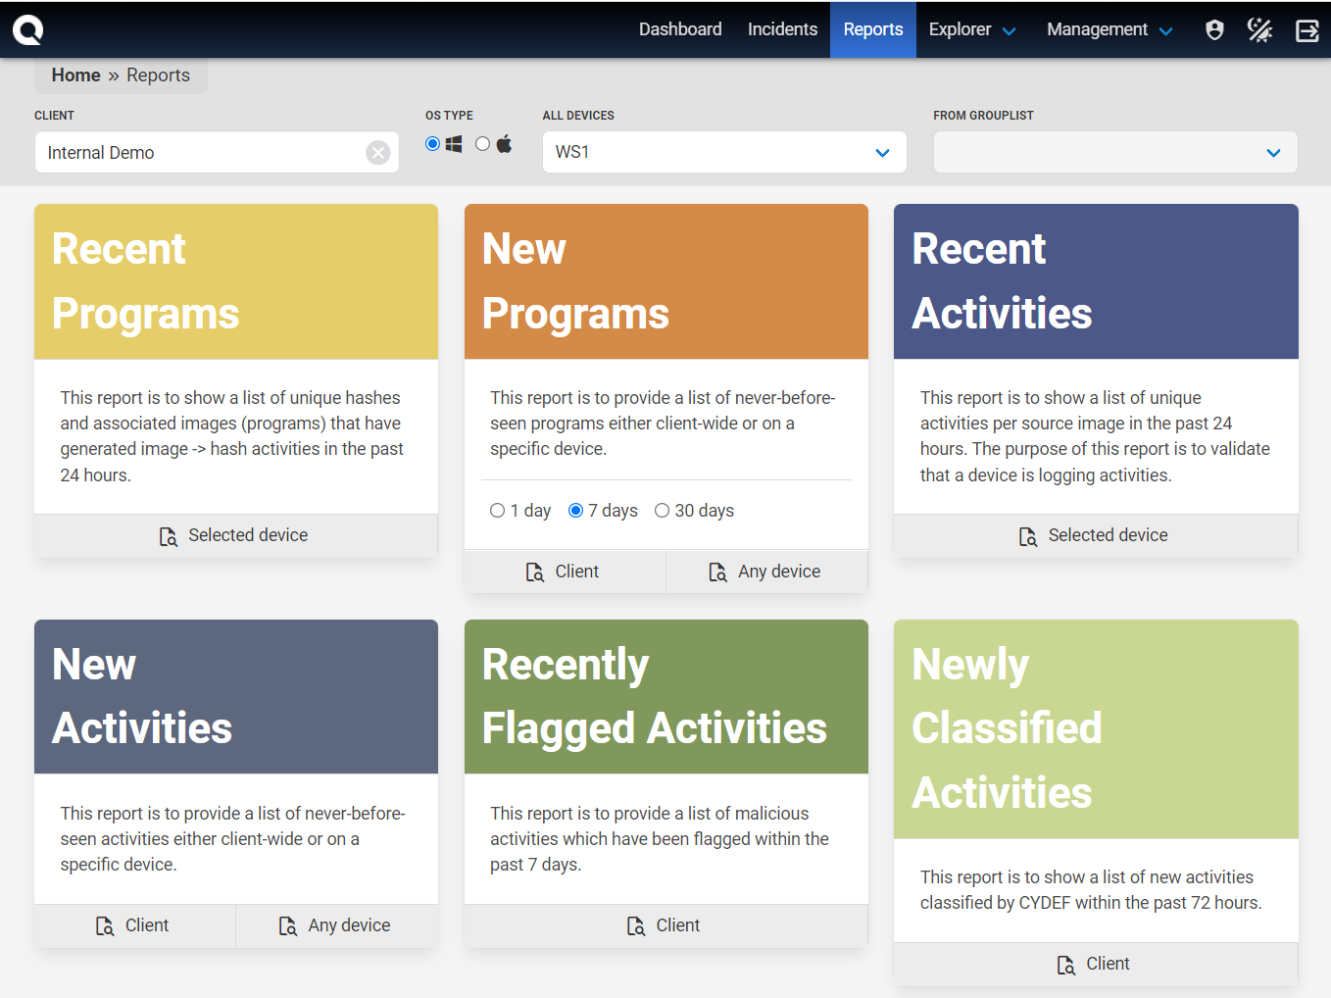Click the magic wand icon in the header
The height and width of the screenshot is (998, 1331).
coord(1259,30)
